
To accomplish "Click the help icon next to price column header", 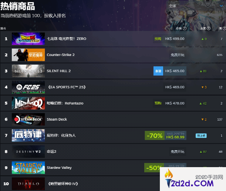I will [x=184, y=28].
